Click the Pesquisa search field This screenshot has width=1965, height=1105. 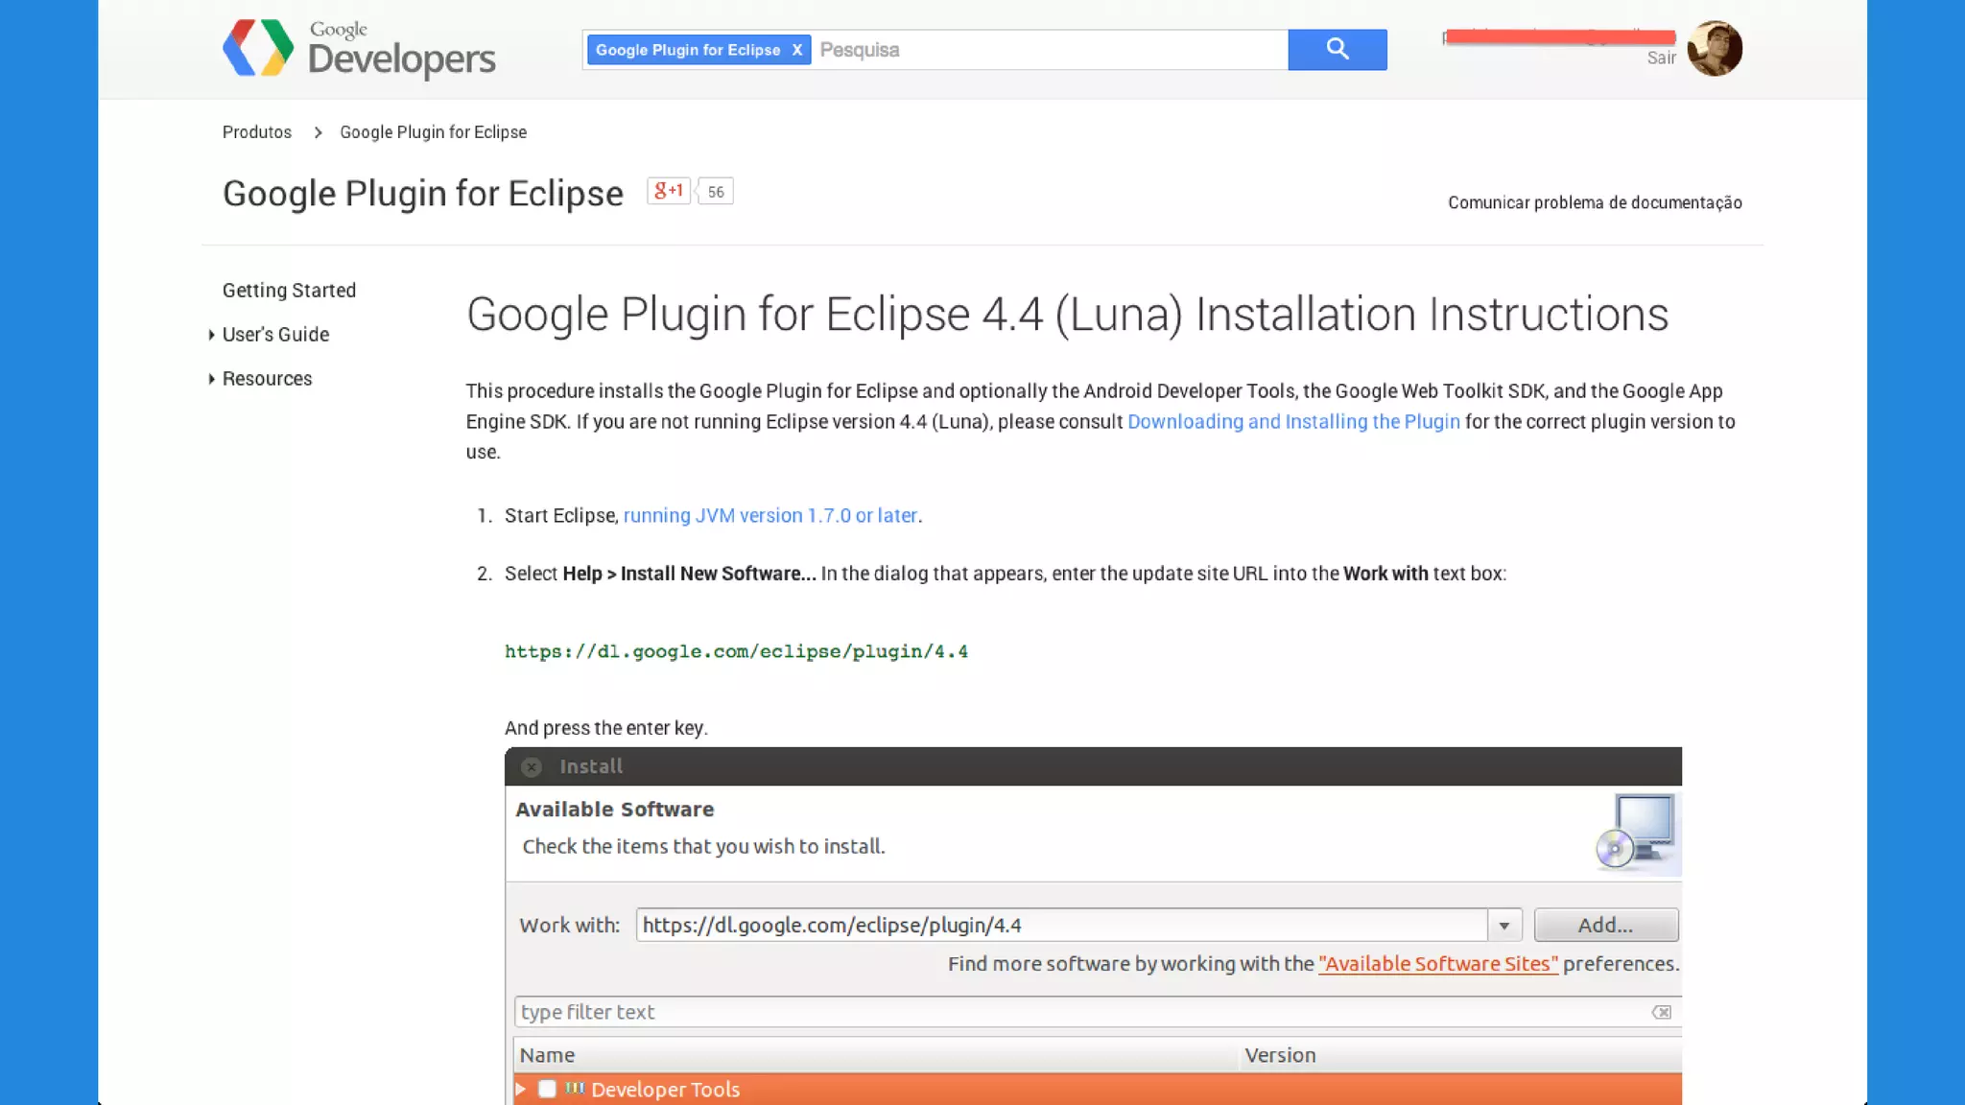tap(1046, 50)
